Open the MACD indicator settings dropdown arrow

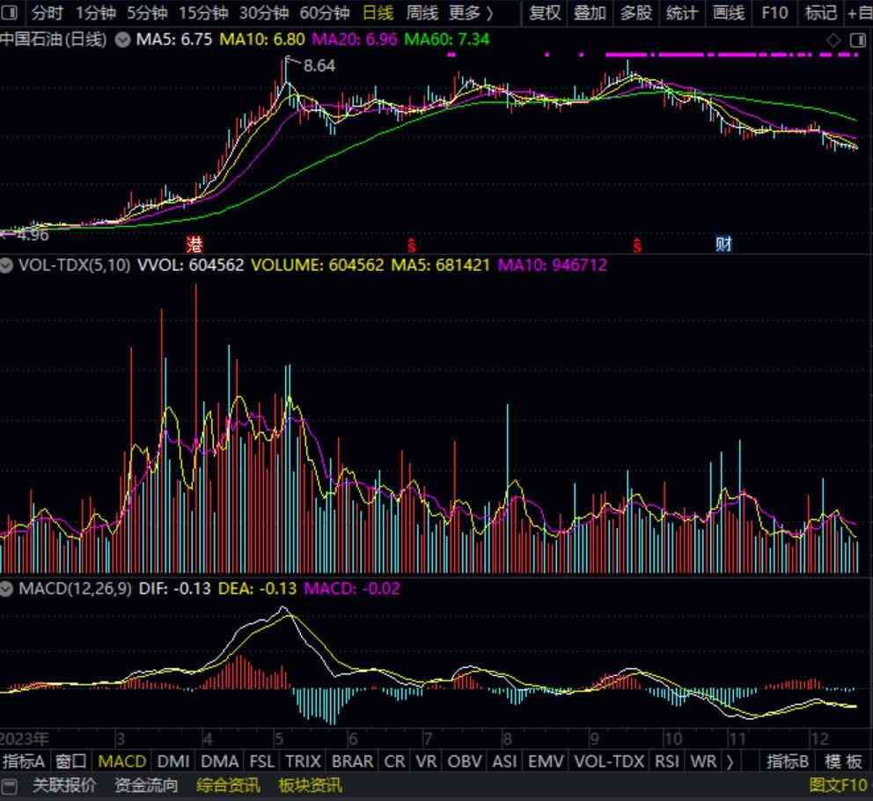tap(8, 588)
